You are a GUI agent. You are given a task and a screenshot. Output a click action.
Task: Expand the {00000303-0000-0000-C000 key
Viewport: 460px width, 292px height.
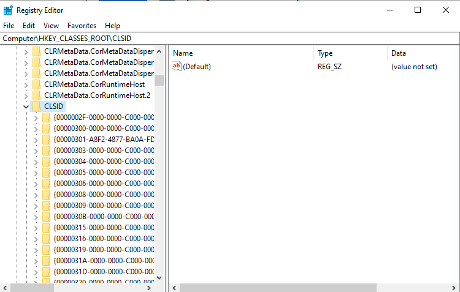point(36,151)
